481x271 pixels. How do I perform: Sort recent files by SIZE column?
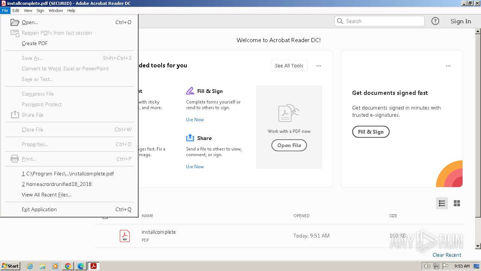[393, 216]
